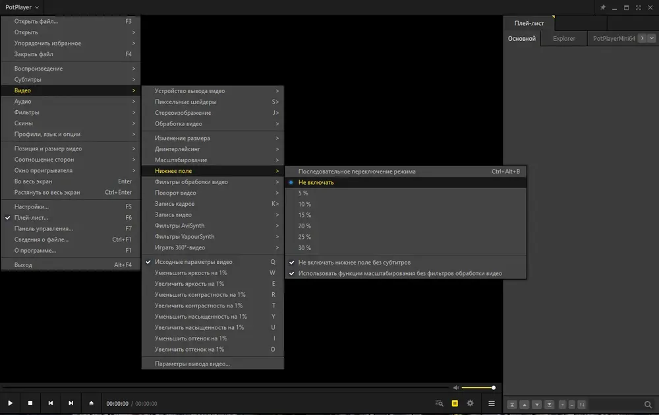Pin the window on top with the pin icon
Viewport: 659px width, 415px height.
(603, 7)
